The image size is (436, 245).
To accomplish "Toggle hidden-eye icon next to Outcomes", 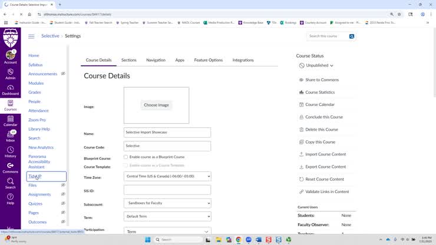I will point(63,221).
